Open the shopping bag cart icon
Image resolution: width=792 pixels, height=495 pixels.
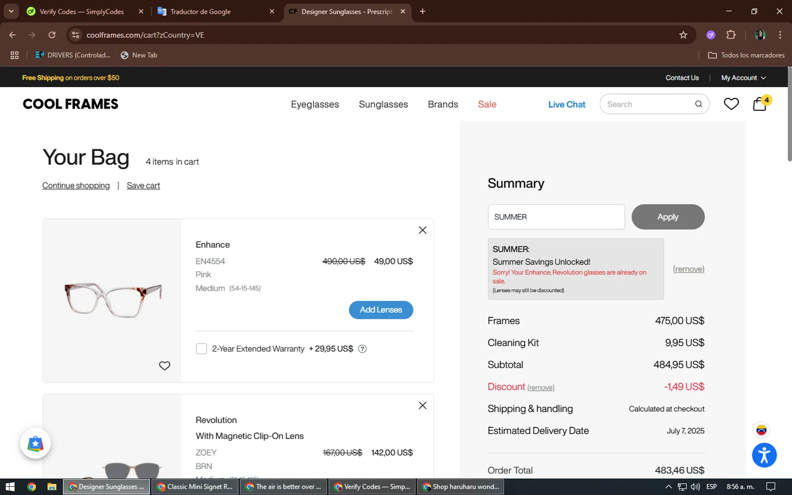pos(760,104)
